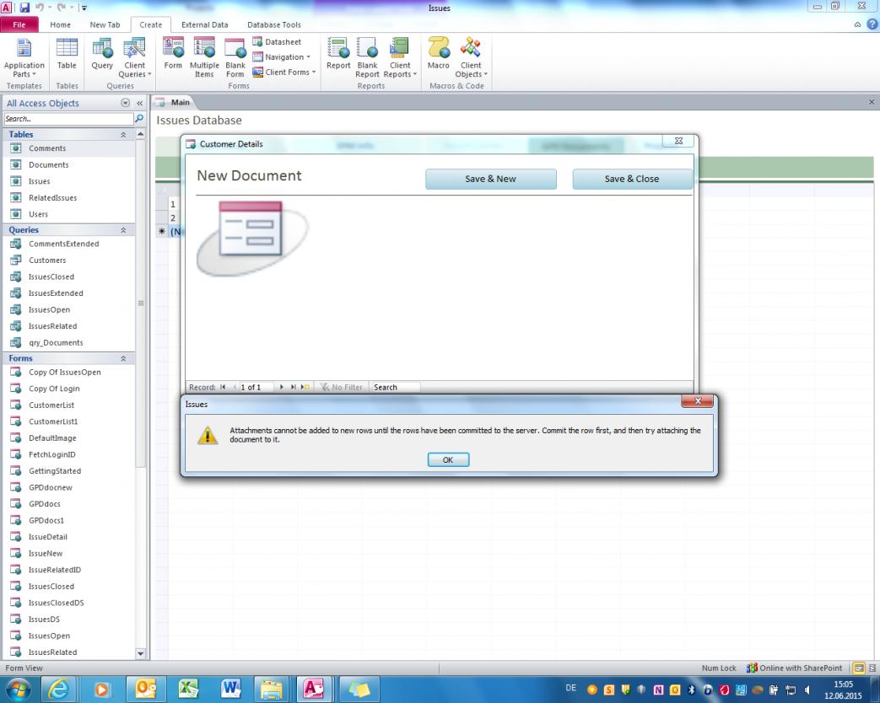Minimize the ribbon with caret icon
This screenshot has height=703, width=880.
click(x=857, y=24)
